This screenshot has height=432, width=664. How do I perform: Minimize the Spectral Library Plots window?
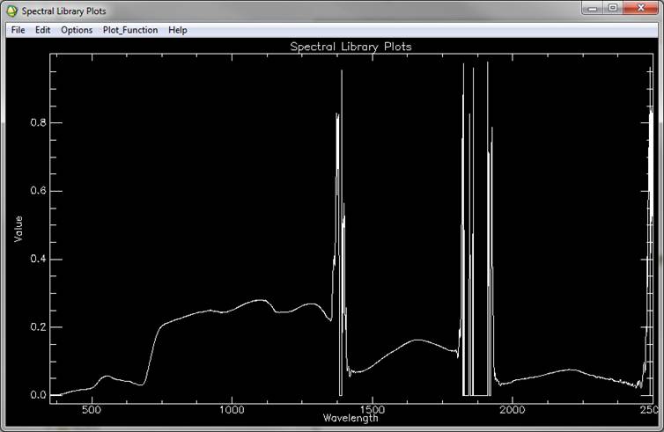(x=593, y=9)
